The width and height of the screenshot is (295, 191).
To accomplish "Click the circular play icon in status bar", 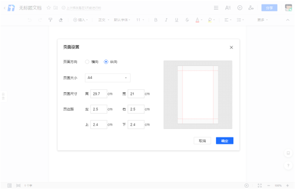I will click(246, 186).
